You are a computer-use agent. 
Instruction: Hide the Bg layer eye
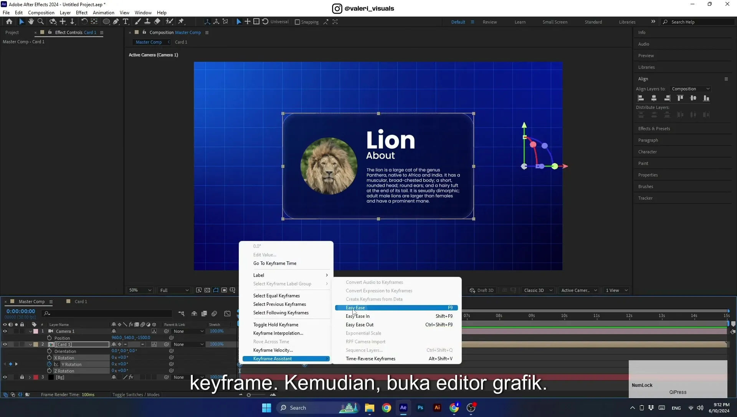5,378
